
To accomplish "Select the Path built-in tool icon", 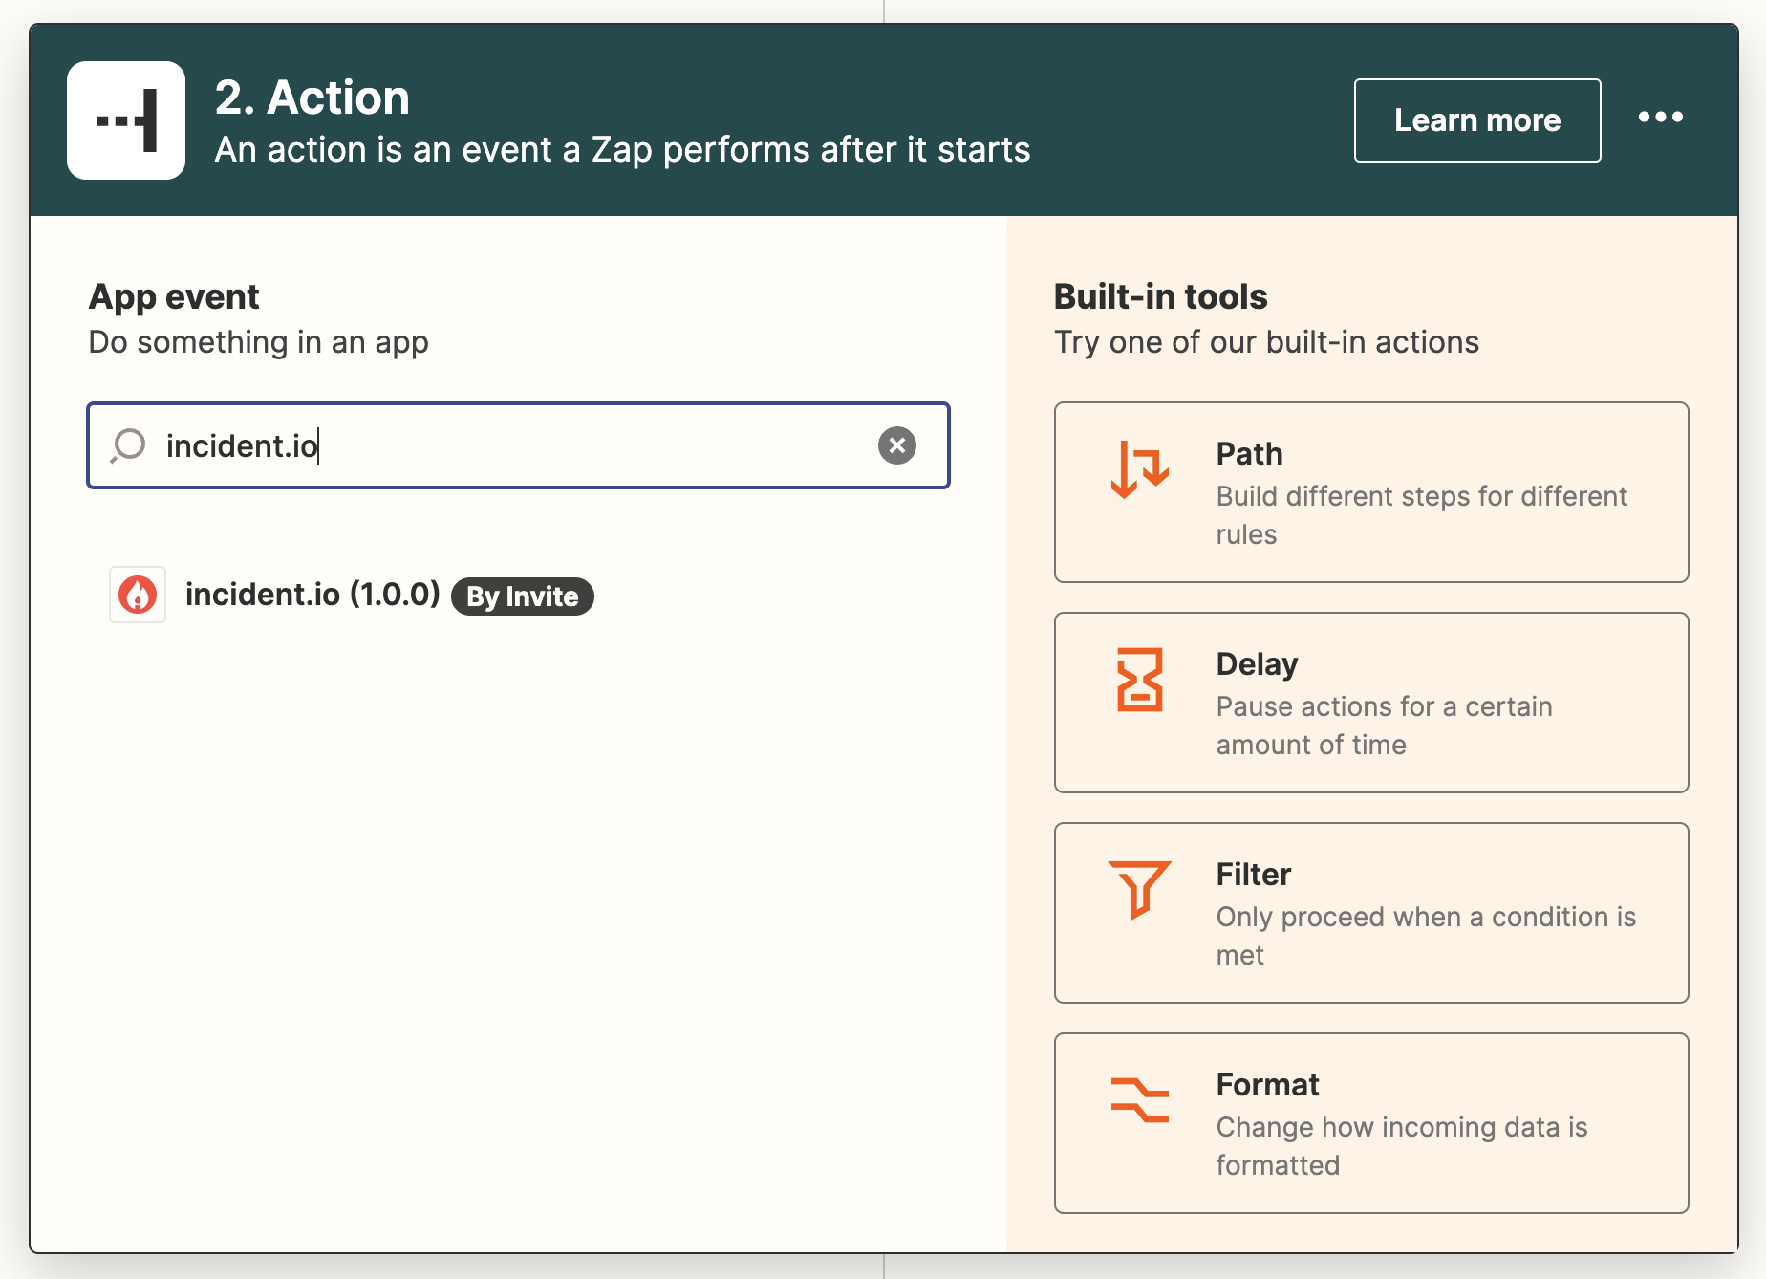I will (1140, 469).
